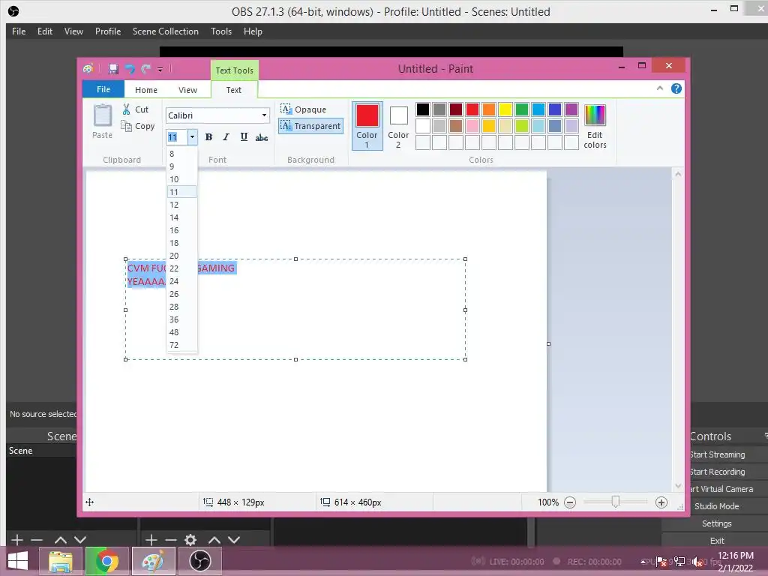Pick purple from the color palette
Screen dimensions: 768x576
571,109
